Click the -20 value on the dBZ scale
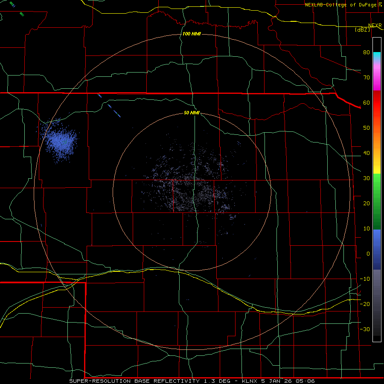This screenshot has width=384, height=384. 365,304
